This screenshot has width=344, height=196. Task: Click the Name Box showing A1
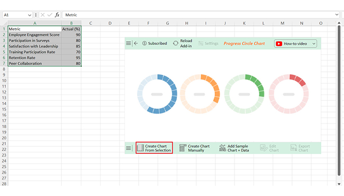(x=15, y=15)
